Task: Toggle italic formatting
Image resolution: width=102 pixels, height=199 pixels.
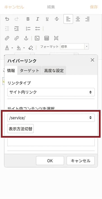Action: 37,19
